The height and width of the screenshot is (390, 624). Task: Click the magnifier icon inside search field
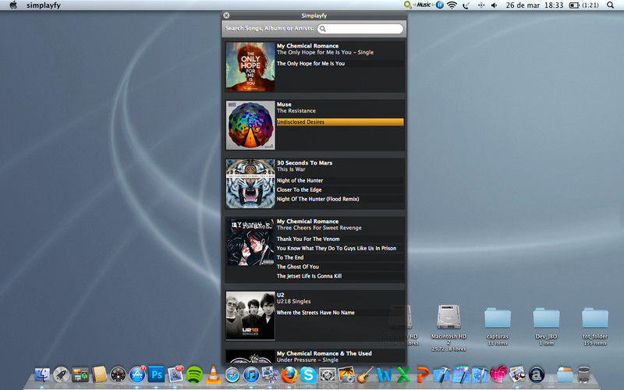pos(323,29)
